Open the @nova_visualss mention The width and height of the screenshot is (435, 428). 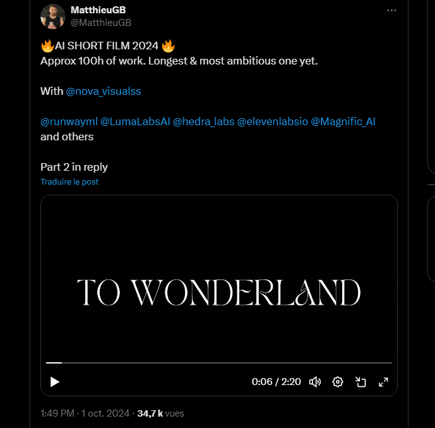click(104, 91)
